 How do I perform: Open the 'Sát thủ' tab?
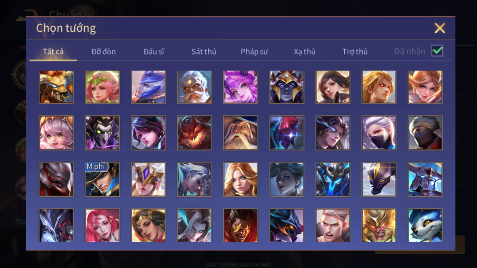tap(204, 52)
